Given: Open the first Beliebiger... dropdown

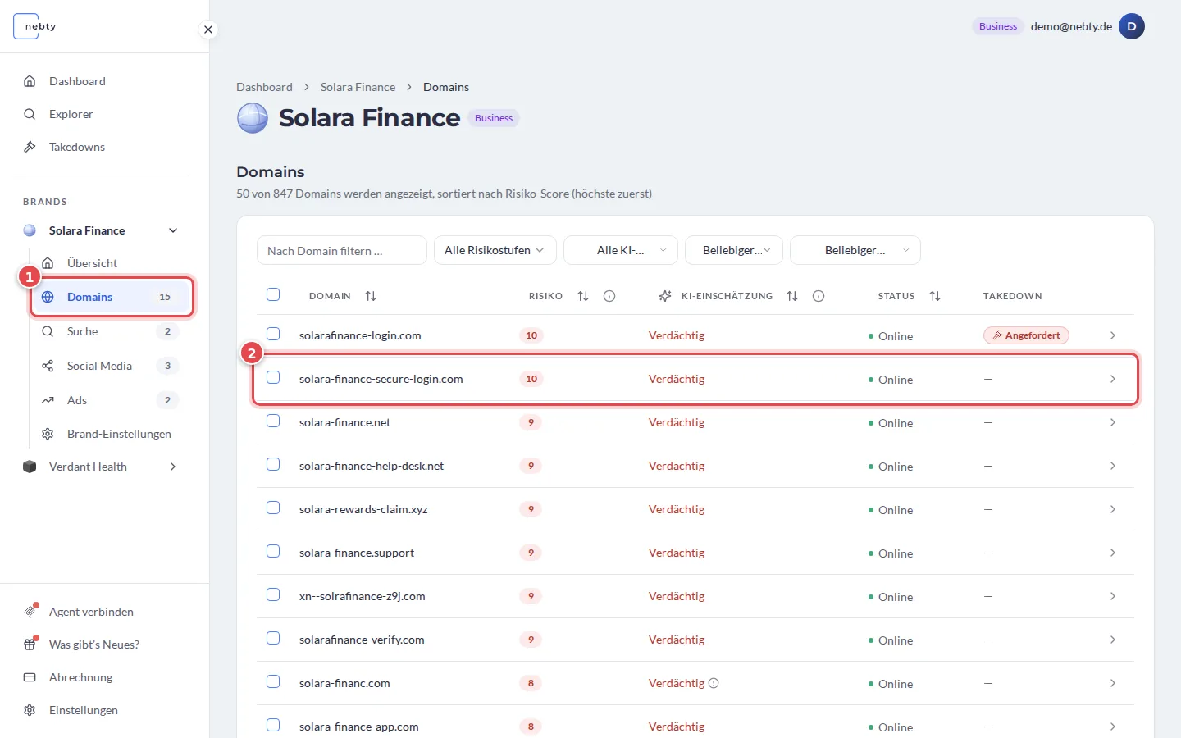Looking at the screenshot, I should click(734, 250).
